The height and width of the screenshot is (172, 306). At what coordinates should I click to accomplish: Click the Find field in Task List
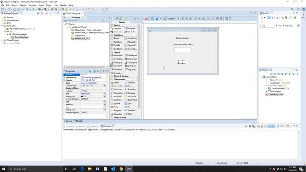[268, 26]
